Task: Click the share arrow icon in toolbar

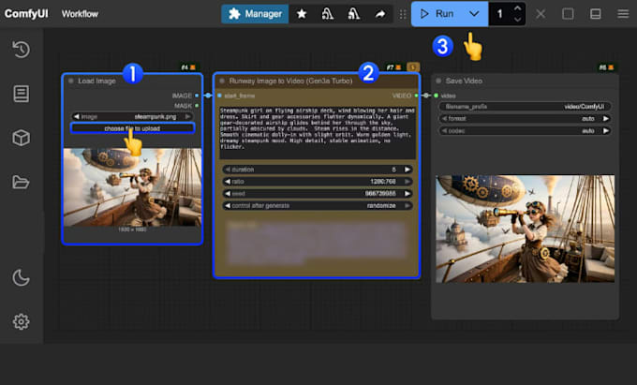Action: (379, 14)
